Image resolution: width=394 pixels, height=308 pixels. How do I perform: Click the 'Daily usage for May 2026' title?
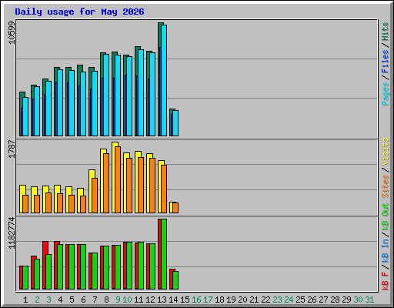point(79,12)
